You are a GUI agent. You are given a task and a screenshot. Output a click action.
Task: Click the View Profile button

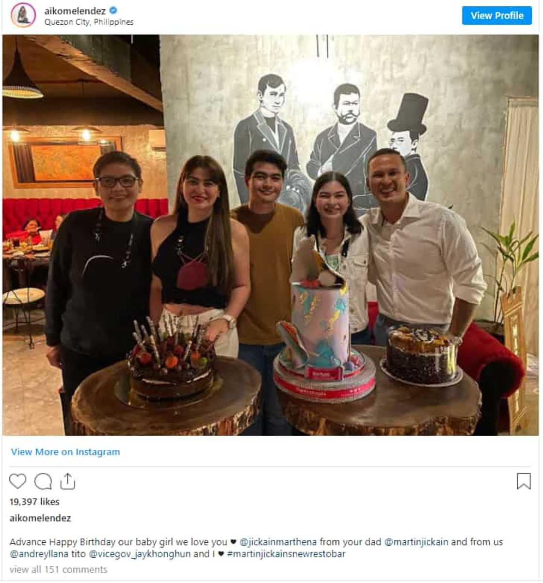click(497, 16)
